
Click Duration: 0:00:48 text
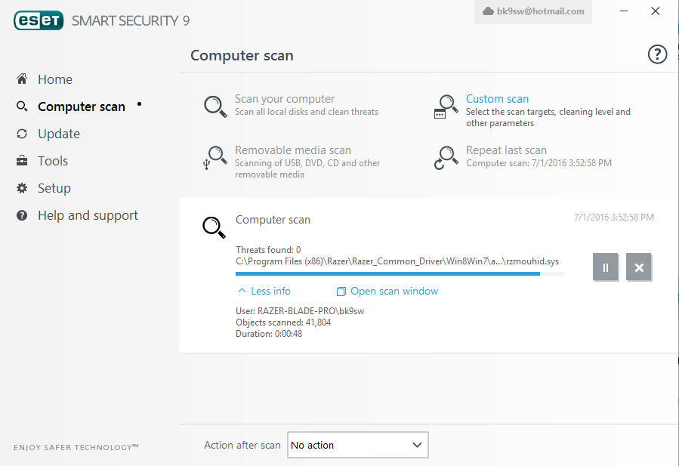click(269, 334)
